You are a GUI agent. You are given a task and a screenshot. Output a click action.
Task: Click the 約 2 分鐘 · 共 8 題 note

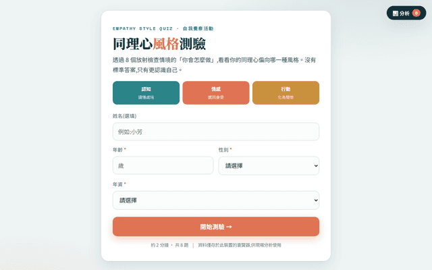pos(169,245)
